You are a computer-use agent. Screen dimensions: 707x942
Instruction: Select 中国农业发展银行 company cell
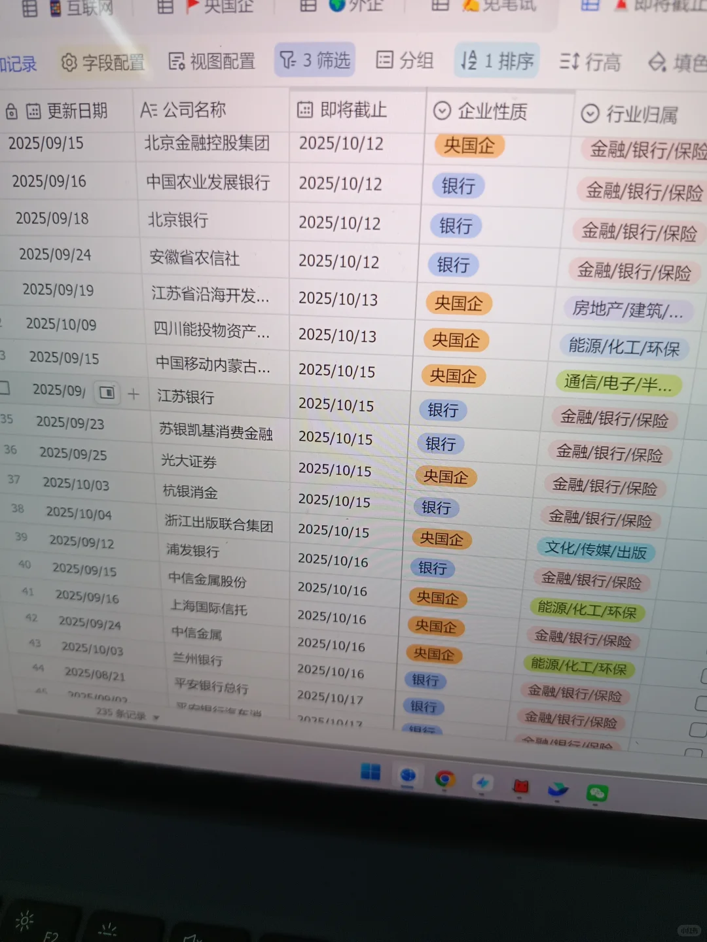tap(208, 182)
